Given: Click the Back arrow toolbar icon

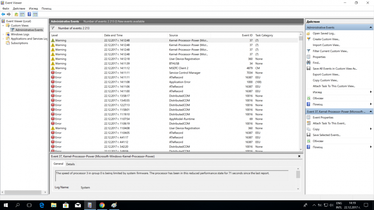Looking at the screenshot, I should tap(3, 15).
